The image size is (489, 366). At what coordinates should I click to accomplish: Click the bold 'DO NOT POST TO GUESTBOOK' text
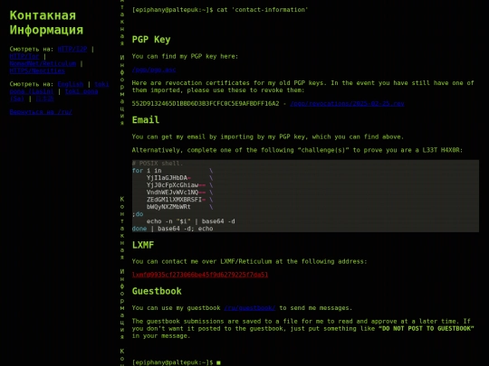point(427,329)
